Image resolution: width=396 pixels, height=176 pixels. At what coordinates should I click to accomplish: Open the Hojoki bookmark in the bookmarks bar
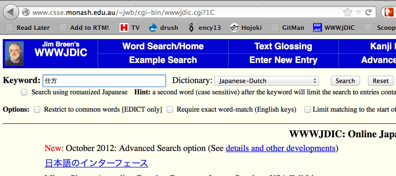(x=245, y=28)
